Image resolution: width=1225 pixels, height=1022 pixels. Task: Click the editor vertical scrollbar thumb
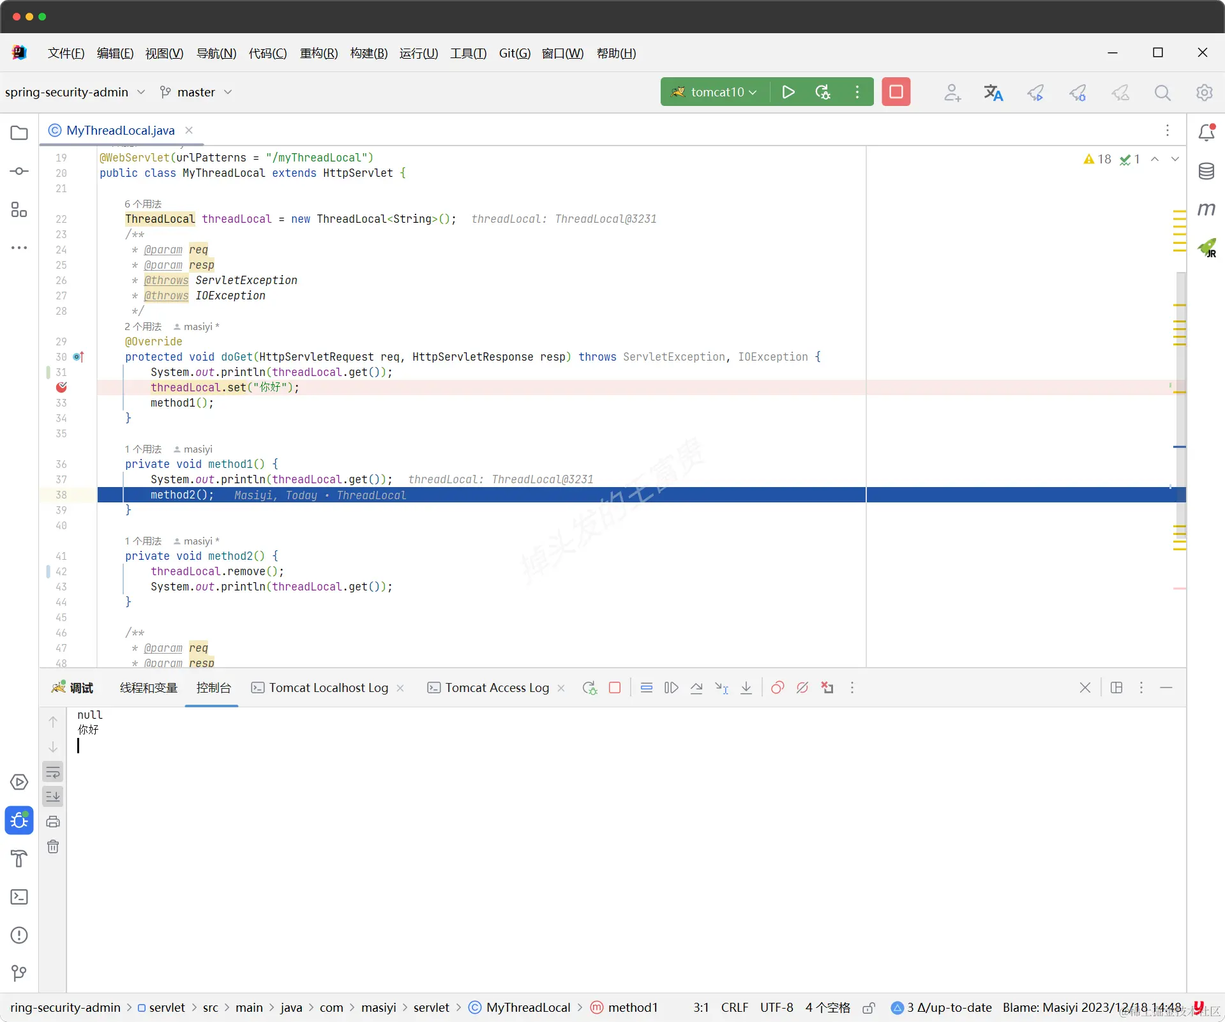coord(1181,383)
